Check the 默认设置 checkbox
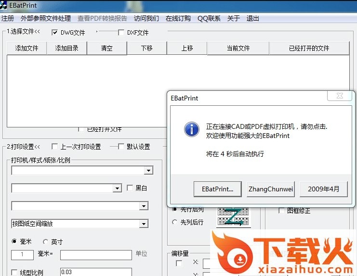The height and width of the screenshot is (276, 357). tap(121, 147)
